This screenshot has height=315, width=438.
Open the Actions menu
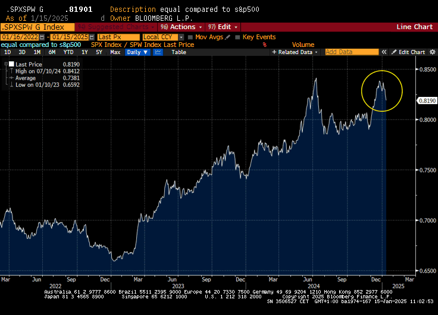tap(181, 27)
